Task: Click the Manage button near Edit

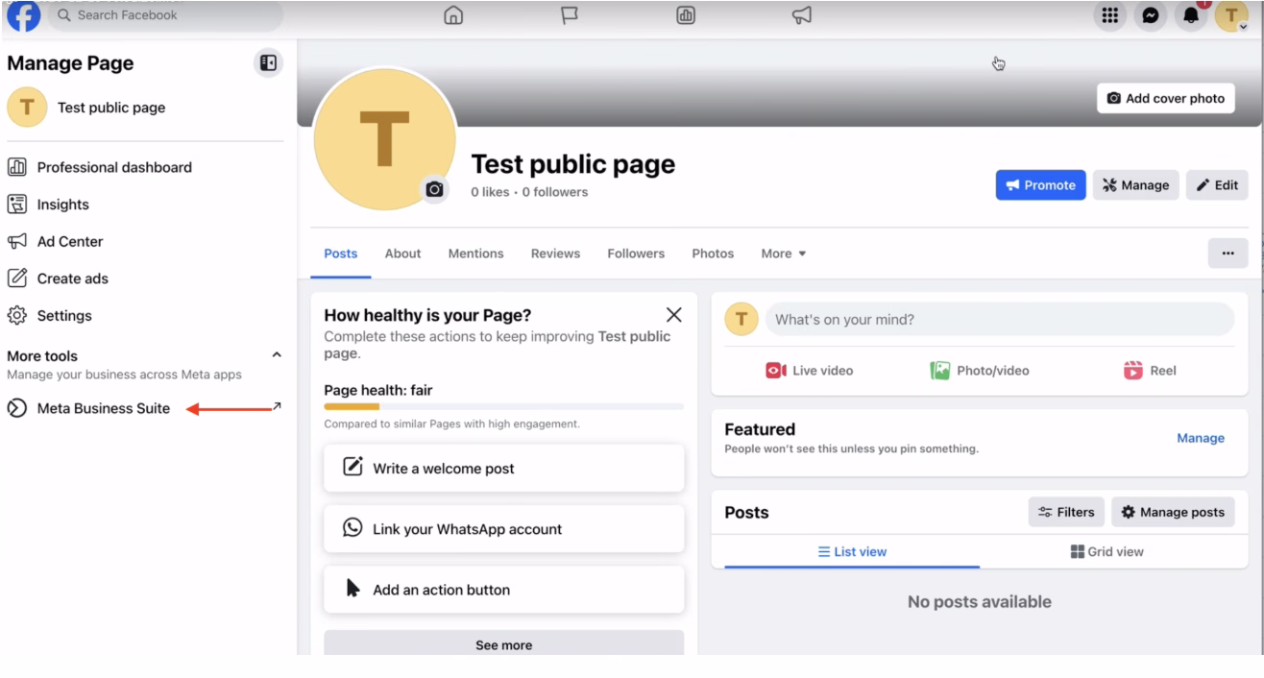Action: [1136, 185]
